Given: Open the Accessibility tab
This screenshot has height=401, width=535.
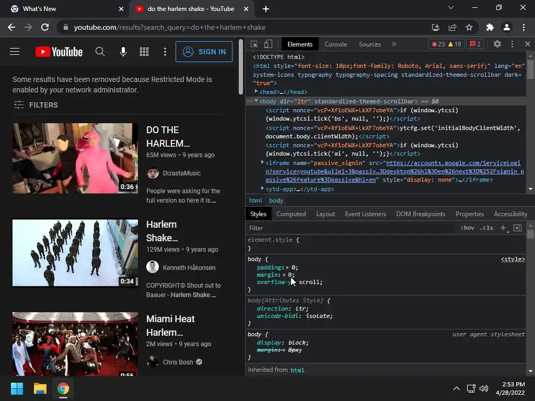Looking at the screenshot, I should point(510,214).
